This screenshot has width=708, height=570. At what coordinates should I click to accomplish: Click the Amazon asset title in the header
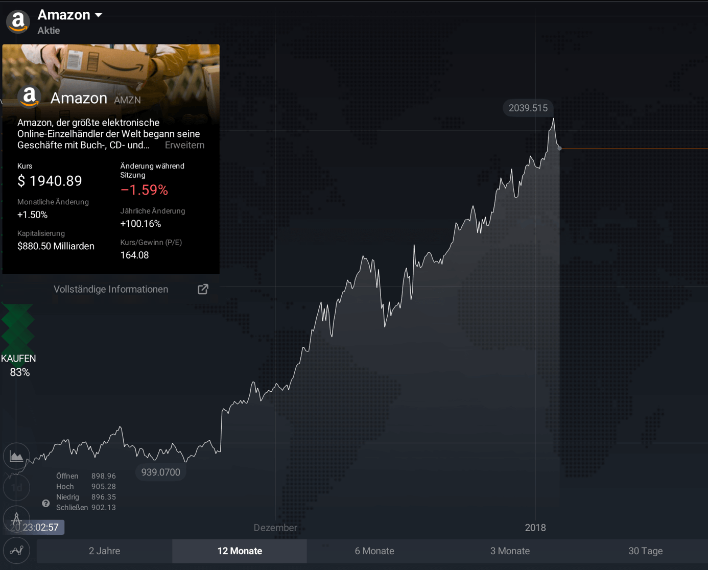[64, 15]
